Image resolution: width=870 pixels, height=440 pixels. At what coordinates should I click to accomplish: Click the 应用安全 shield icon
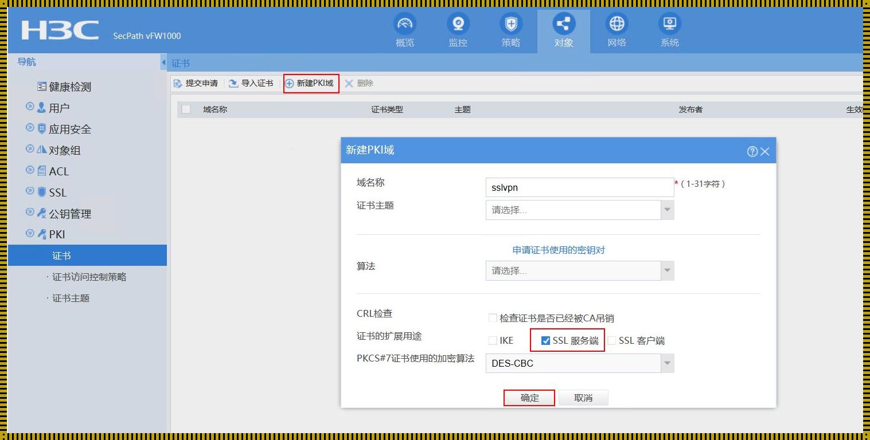click(41, 128)
